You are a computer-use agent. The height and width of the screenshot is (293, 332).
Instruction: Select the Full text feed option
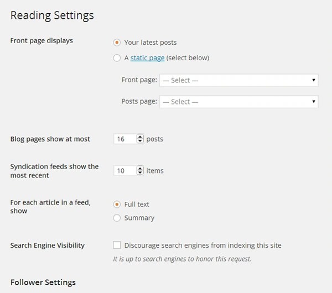117,204
